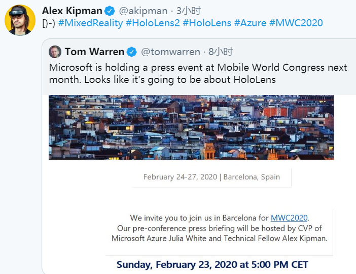
Task: Click the 8小时 quoted tweet timestamp
Action: tap(220, 52)
